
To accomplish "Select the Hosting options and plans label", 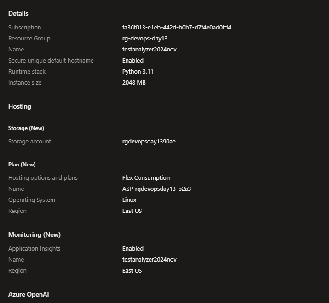I will coord(43,178).
